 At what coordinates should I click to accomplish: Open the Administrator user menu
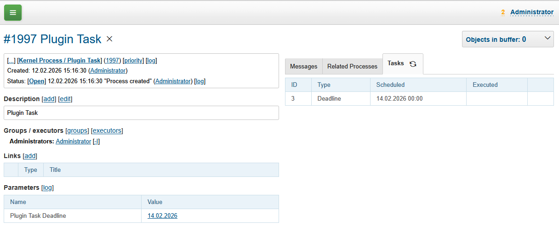531,12
